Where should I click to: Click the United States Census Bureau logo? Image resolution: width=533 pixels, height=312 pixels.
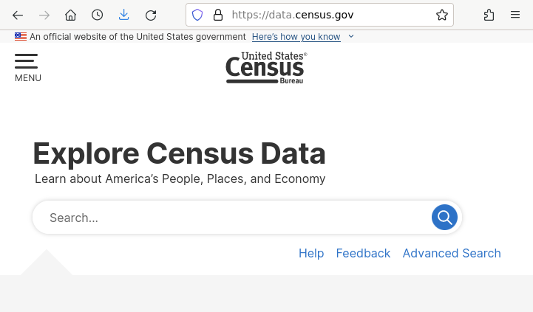click(x=266, y=67)
